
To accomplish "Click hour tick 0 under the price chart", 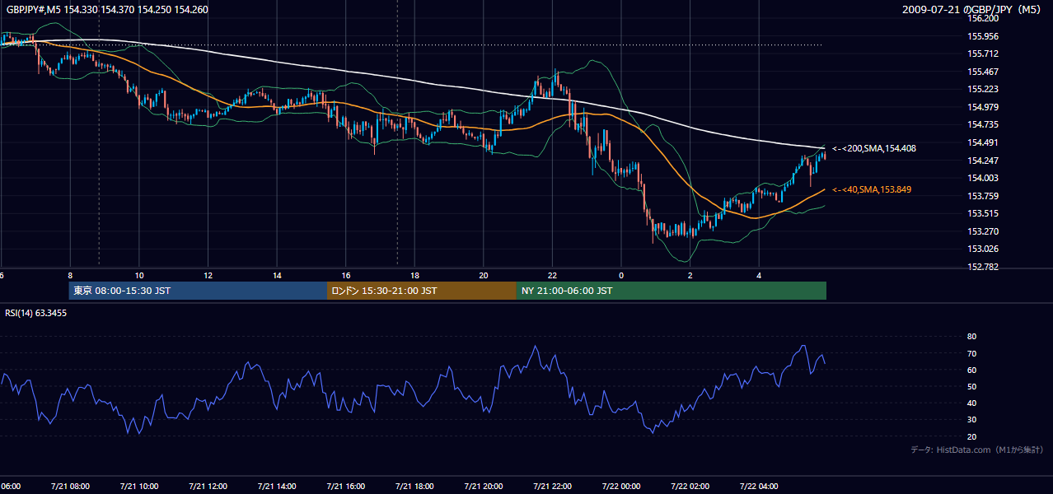I will [621, 276].
